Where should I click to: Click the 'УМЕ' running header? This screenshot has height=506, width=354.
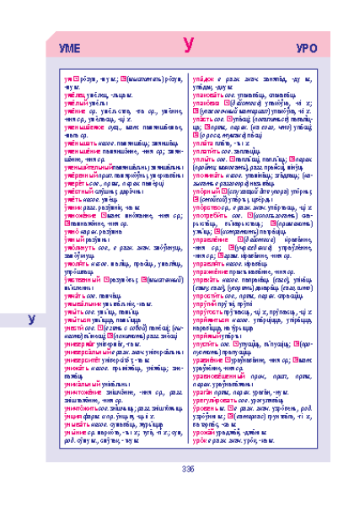point(70,48)
